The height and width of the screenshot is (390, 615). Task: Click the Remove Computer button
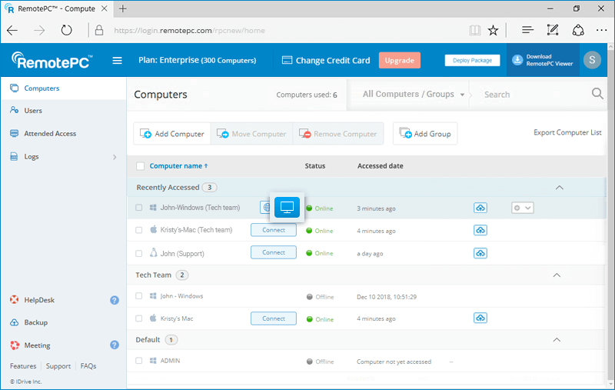tap(337, 134)
